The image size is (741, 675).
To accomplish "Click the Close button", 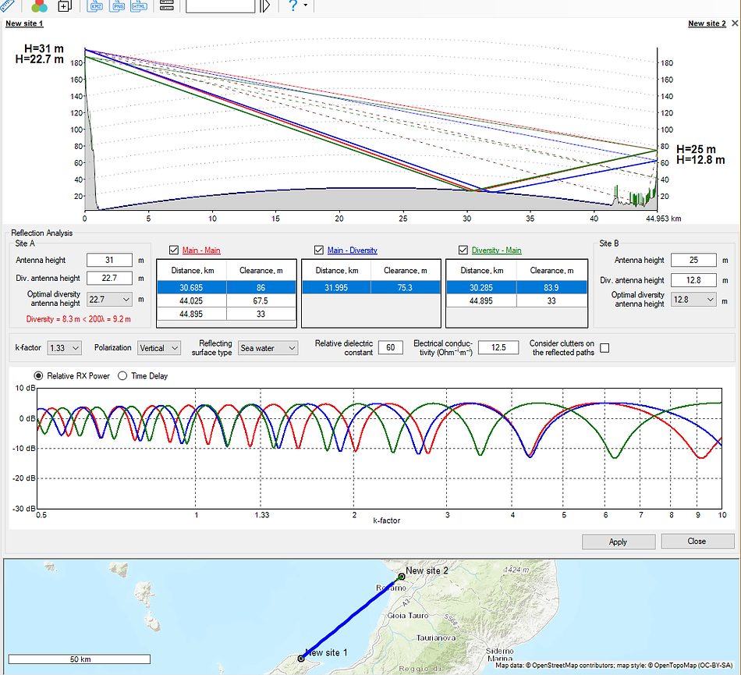I will (697, 542).
